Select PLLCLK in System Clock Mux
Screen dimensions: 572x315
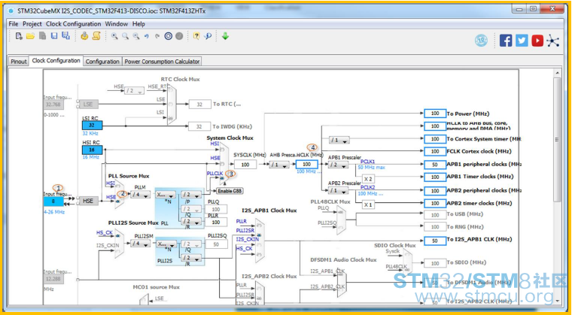(x=222, y=178)
